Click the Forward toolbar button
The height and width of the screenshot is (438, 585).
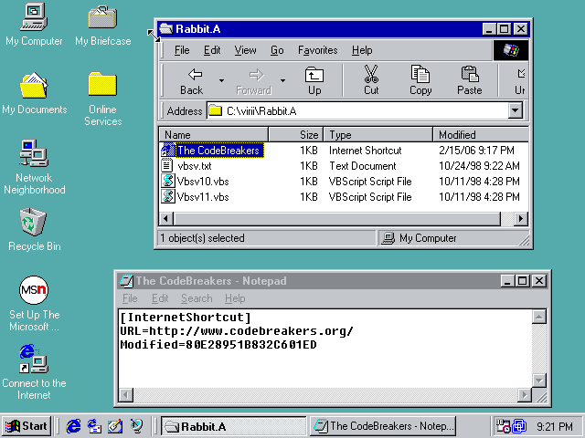pos(254,81)
